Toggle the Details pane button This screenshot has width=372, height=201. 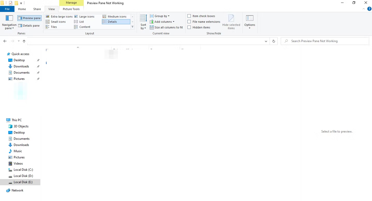(29, 25)
